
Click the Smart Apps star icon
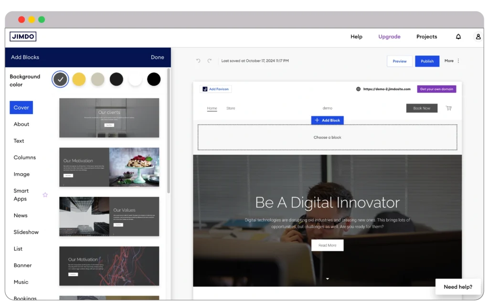point(45,195)
